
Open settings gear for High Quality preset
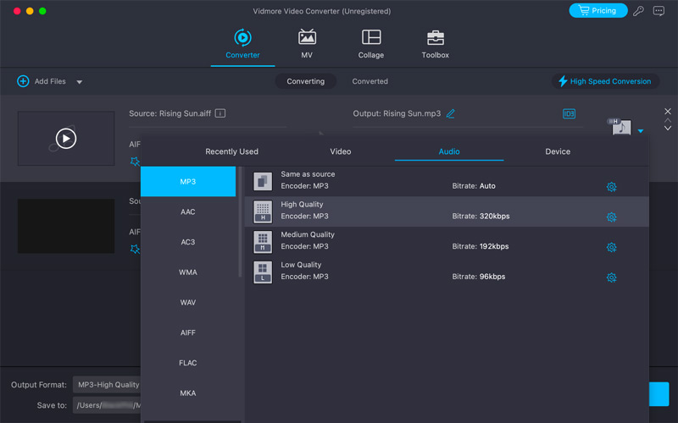click(x=611, y=217)
